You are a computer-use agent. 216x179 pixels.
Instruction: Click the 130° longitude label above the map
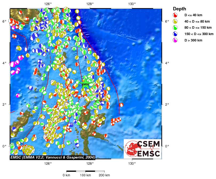132,4
